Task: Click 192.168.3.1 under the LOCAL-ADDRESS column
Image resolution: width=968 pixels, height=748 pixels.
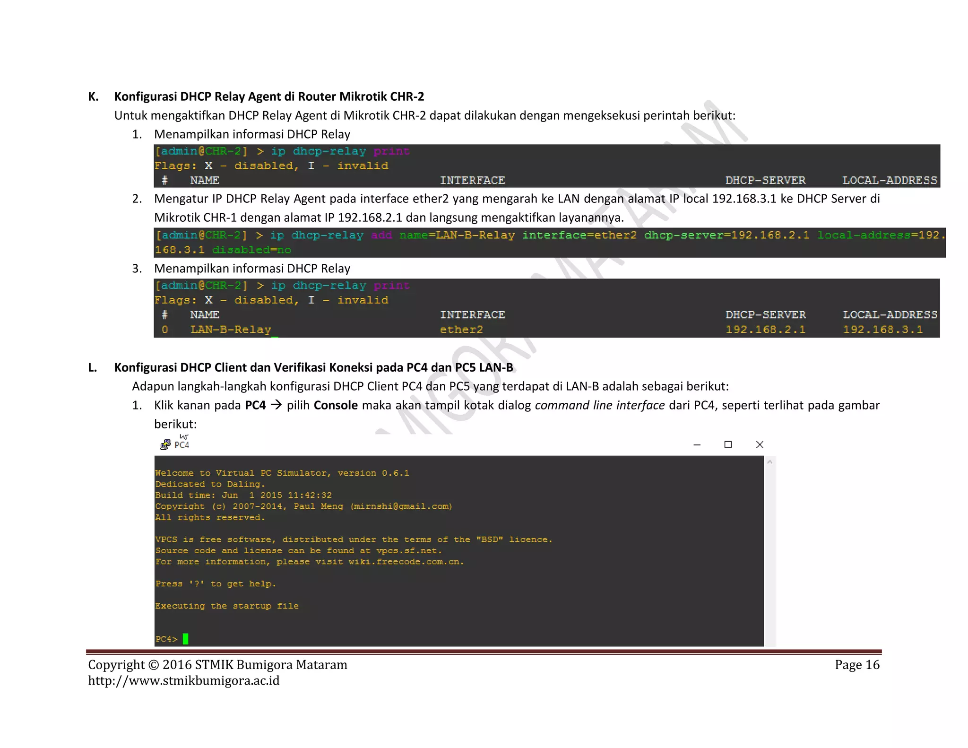Action: click(882, 330)
